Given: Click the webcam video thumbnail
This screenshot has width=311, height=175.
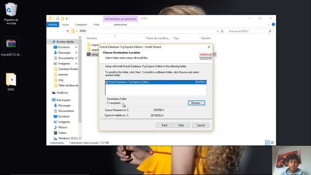Looking at the screenshot, I should tap(292, 160).
